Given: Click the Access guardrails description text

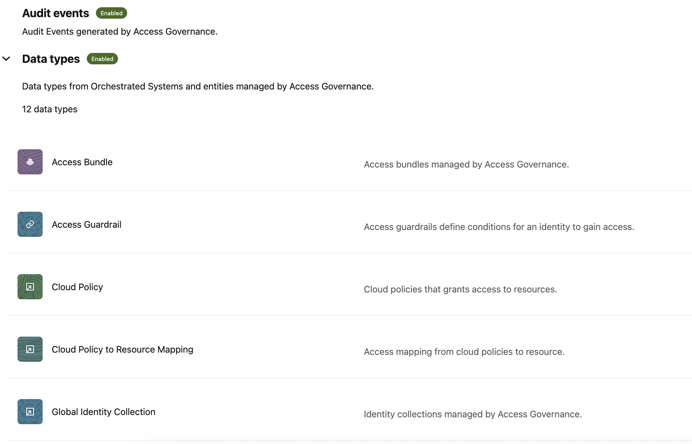Looking at the screenshot, I should [499, 227].
